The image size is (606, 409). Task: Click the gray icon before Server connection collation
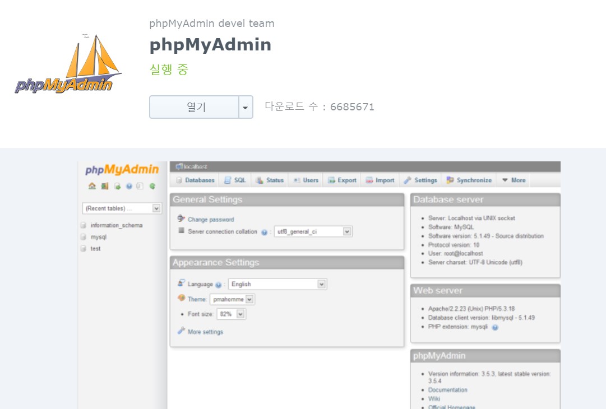pos(181,230)
